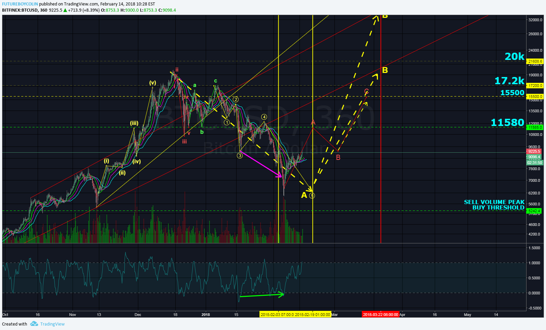The height and width of the screenshot is (330, 546).
Task: Select the green b wave label
Action: (x=202, y=132)
